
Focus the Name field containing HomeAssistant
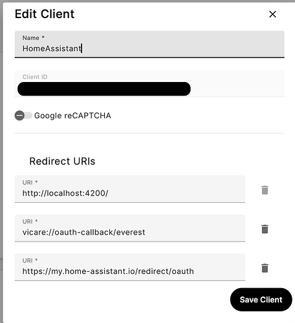pyautogui.click(x=149, y=45)
